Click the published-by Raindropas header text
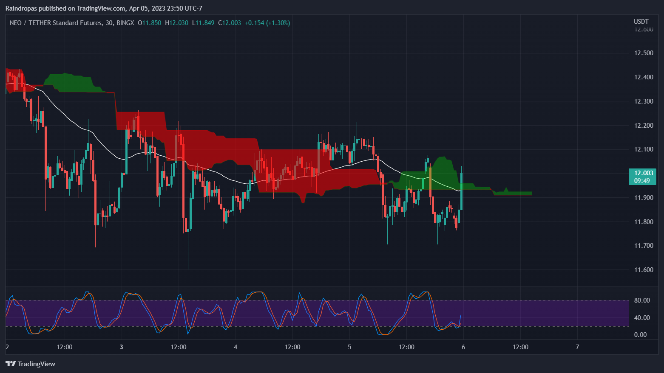 click(x=104, y=8)
